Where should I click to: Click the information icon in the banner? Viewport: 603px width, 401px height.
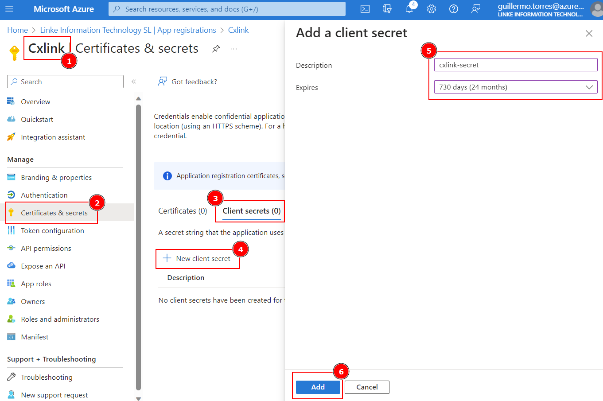pos(167,176)
